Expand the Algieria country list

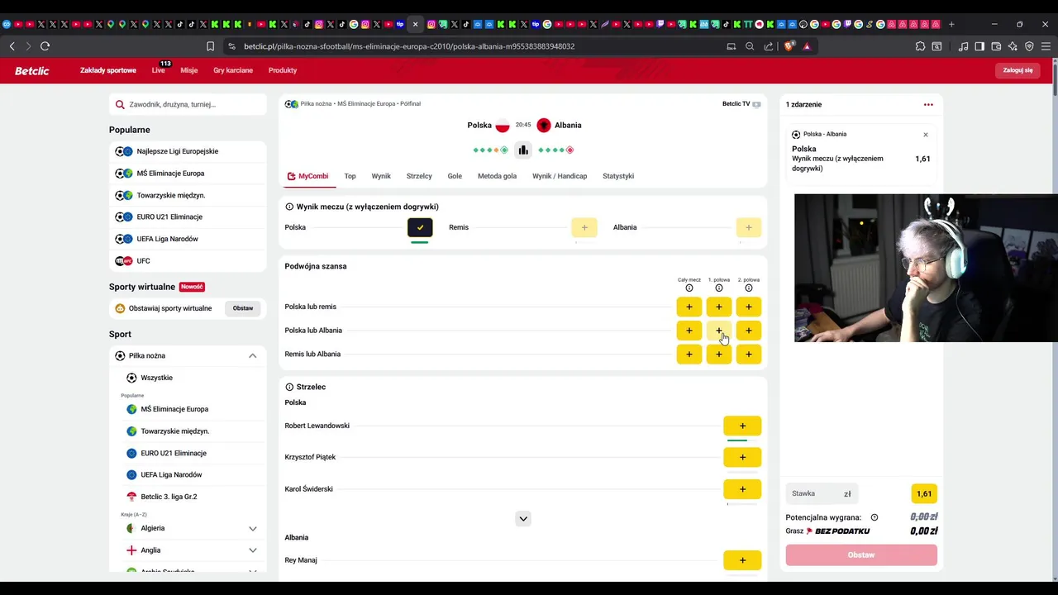click(x=253, y=529)
